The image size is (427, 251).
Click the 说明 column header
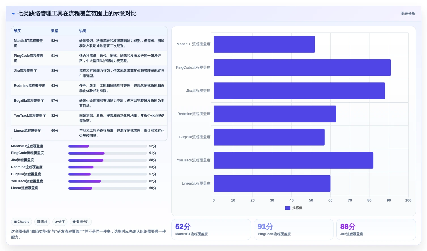(83, 31)
